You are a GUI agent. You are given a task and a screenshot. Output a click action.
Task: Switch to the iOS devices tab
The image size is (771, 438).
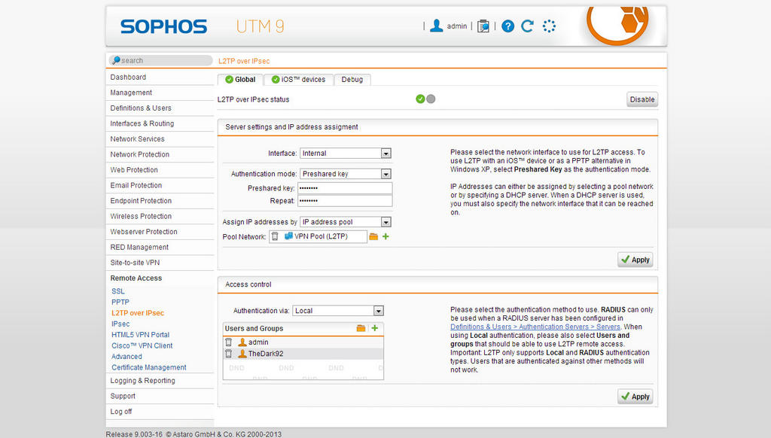(x=298, y=80)
